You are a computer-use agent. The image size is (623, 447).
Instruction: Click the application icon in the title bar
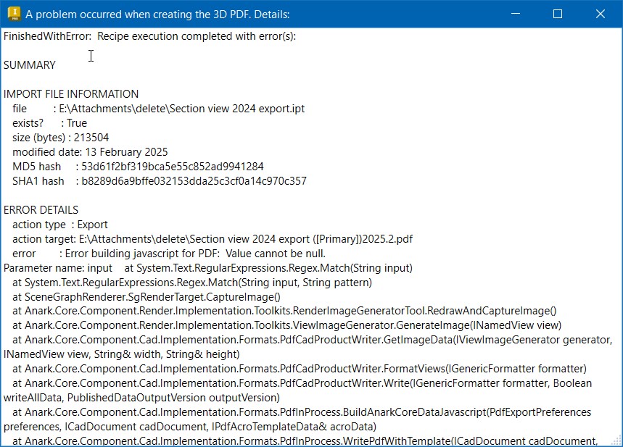point(12,14)
